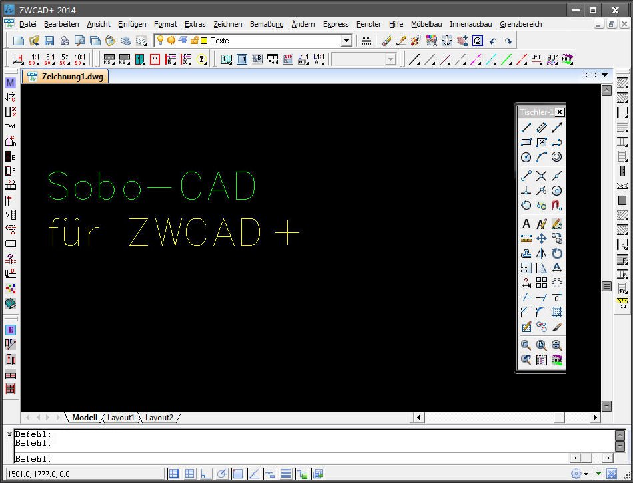Toggle the Texte layer lock icon
The width and height of the screenshot is (633, 483).
pyautogui.click(x=195, y=41)
